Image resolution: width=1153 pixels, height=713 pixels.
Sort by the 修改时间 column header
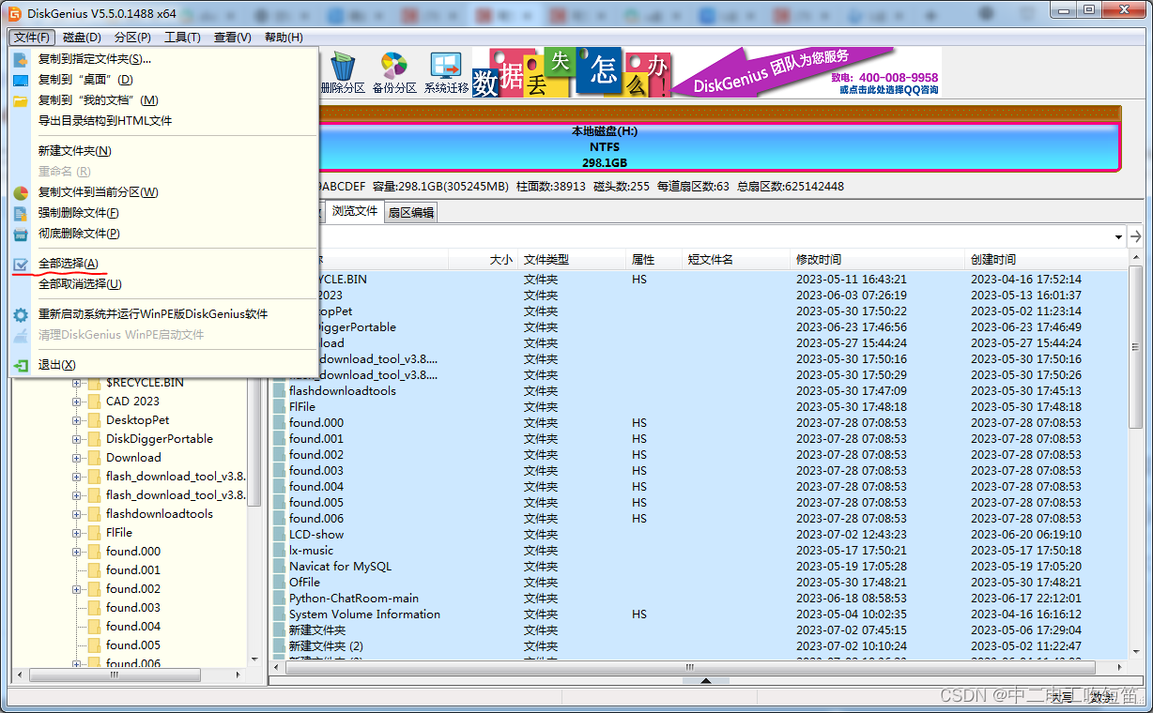click(x=878, y=260)
